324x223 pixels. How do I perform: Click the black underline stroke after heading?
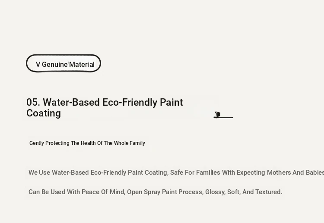[223, 118]
